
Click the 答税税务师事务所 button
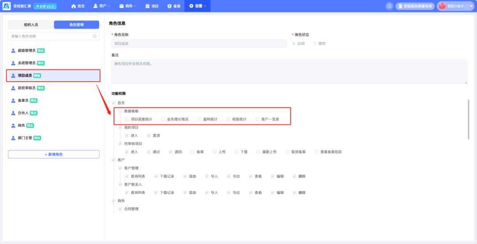tap(415, 6)
